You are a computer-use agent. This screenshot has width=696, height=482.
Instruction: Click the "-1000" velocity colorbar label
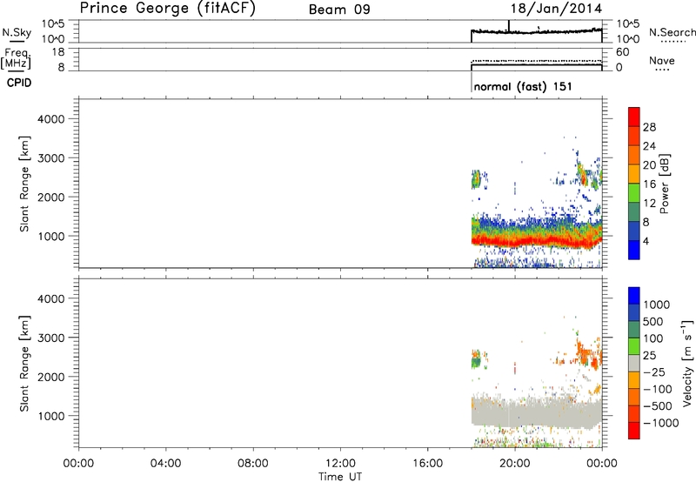(x=660, y=423)
